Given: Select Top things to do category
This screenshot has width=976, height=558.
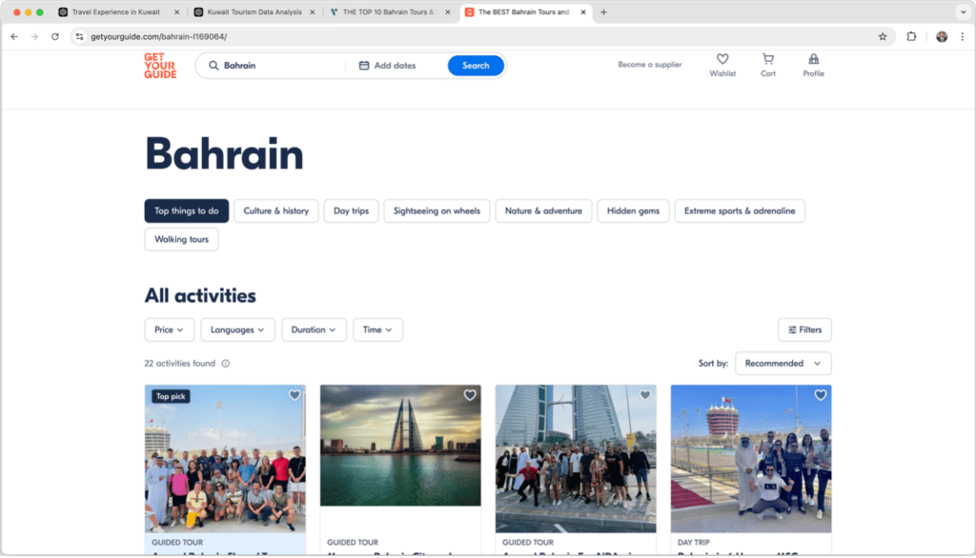Looking at the screenshot, I should pos(187,210).
